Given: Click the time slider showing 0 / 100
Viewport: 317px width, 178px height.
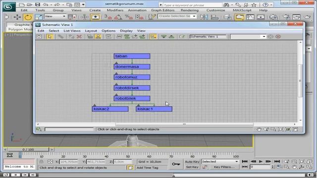Looking at the screenshot, I should (x=28, y=149).
